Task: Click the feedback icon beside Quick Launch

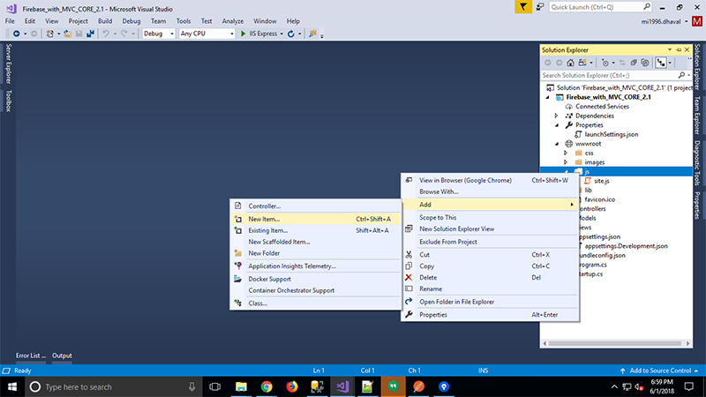Action: click(x=540, y=7)
